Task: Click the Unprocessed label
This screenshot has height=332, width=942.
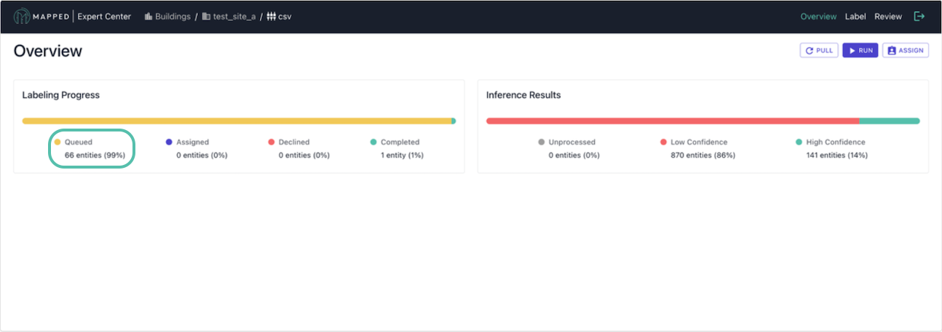Action: point(572,142)
